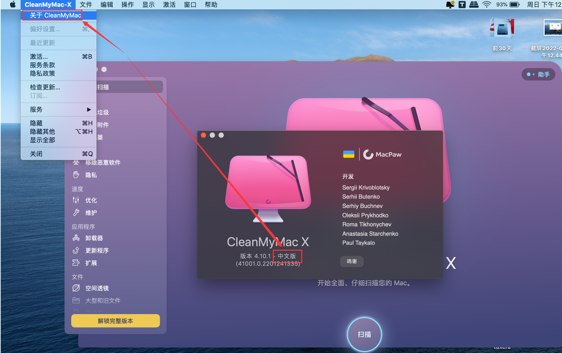The height and width of the screenshot is (353, 562).
Task: Expand the 服务 submenu arrow
Action: pos(89,109)
